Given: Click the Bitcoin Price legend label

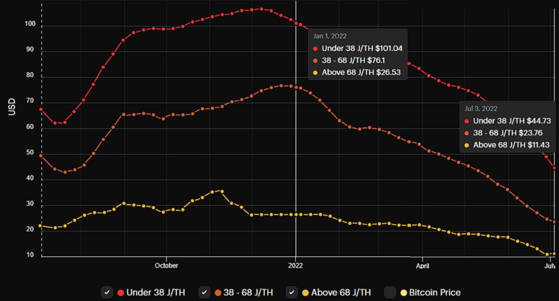Looking at the screenshot, I should coord(435,292).
